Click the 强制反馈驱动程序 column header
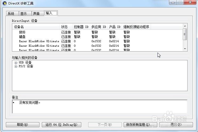The width and height of the screenshot is (198, 132). tap(136, 27)
